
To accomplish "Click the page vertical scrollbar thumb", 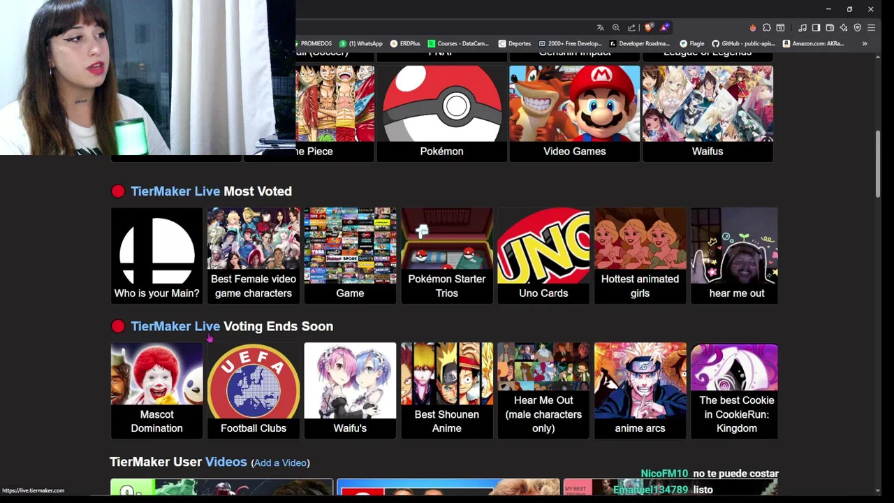I will tap(878, 163).
